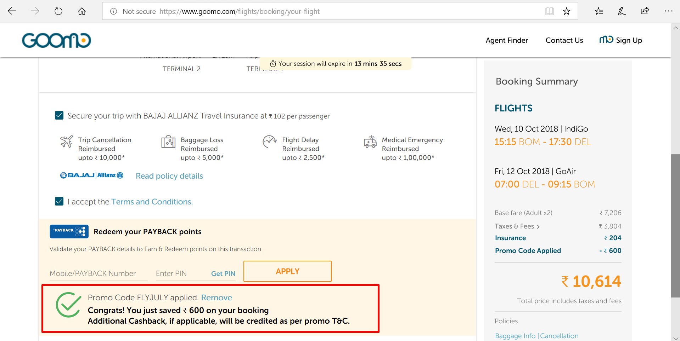Click the PAYBACK logo badge
This screenshot has width=680, height=341.
(69, 231)
